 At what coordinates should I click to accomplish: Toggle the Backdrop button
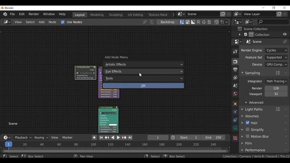[167, 22]
